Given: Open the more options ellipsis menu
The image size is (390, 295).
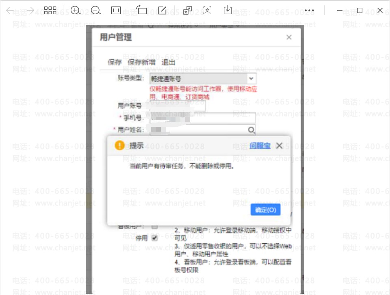Looking at the screenshot, I should 309,11.
